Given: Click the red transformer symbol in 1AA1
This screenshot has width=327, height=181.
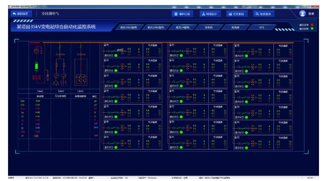Looking at the screenshot, I should click(x=37, y=78).
